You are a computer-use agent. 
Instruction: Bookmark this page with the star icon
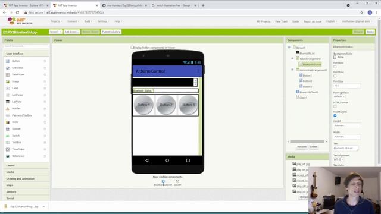[x=361, y=12]
